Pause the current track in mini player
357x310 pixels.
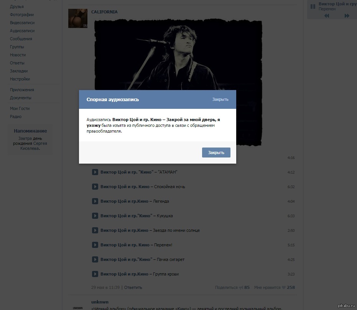click(313, 6)
